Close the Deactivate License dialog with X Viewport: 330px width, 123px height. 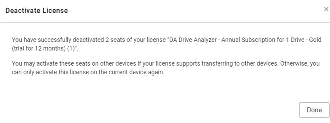[x=326, y=9]
